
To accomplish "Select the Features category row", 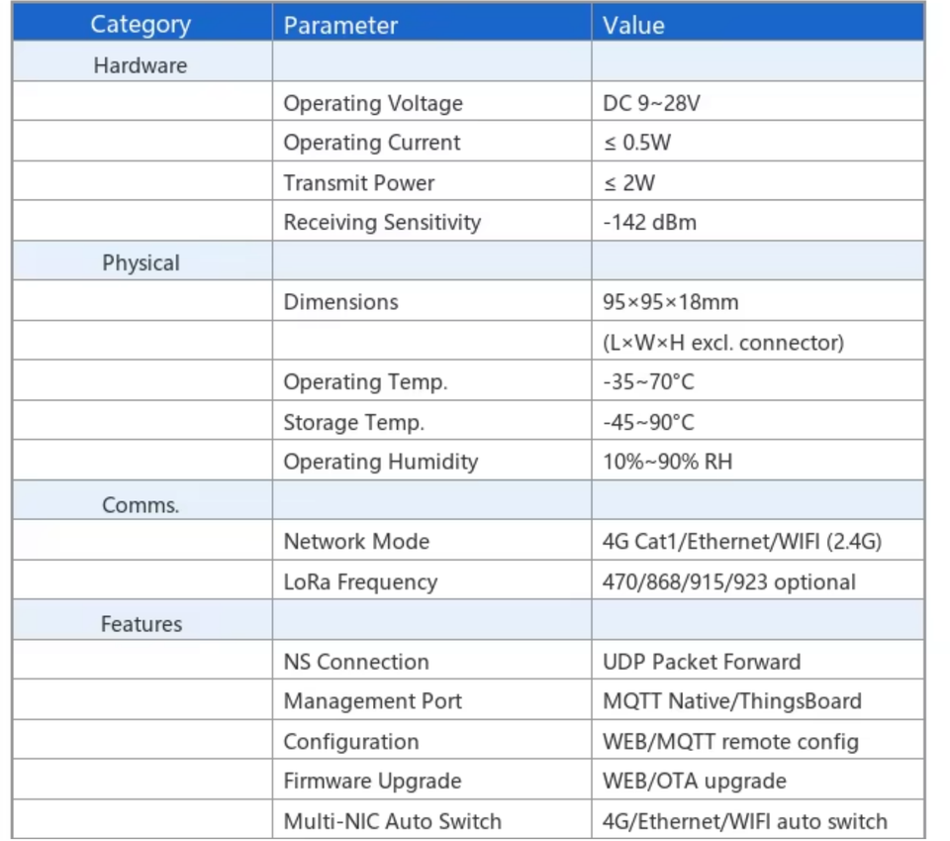I will (x=468, y=620).
